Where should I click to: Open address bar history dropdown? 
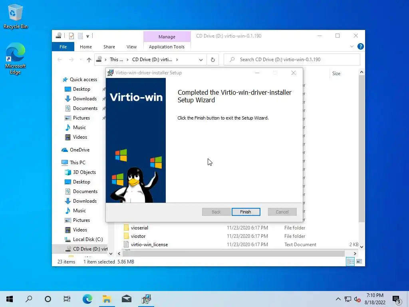(201, 60)
